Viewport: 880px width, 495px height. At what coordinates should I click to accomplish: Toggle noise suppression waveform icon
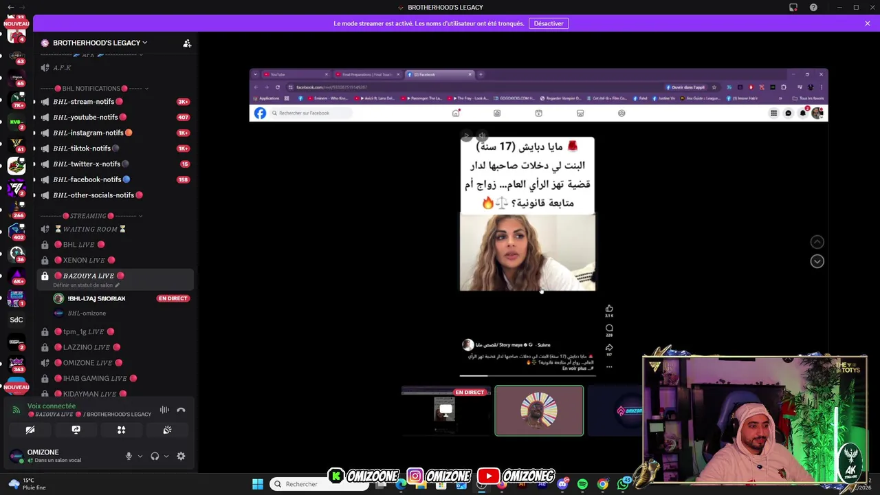pyautogui.click(x=164, y=410)
